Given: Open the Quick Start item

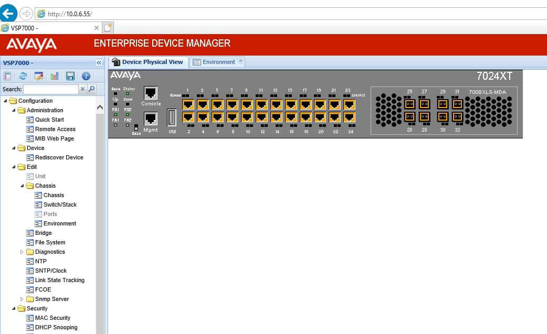Looking at the screenshot, I should pyautogui.click(x=49, y=120).
